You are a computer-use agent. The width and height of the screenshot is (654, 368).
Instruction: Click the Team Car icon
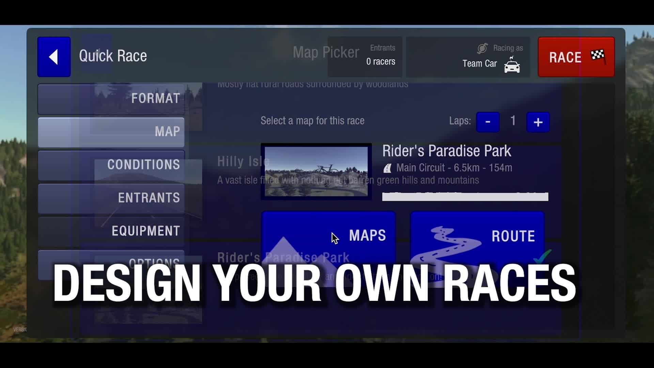tap(512, 65)
